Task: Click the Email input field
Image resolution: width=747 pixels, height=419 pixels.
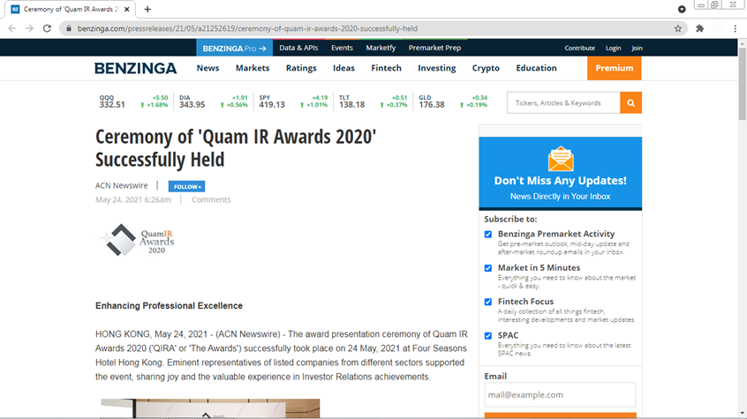Action: [x=560, y=394]
